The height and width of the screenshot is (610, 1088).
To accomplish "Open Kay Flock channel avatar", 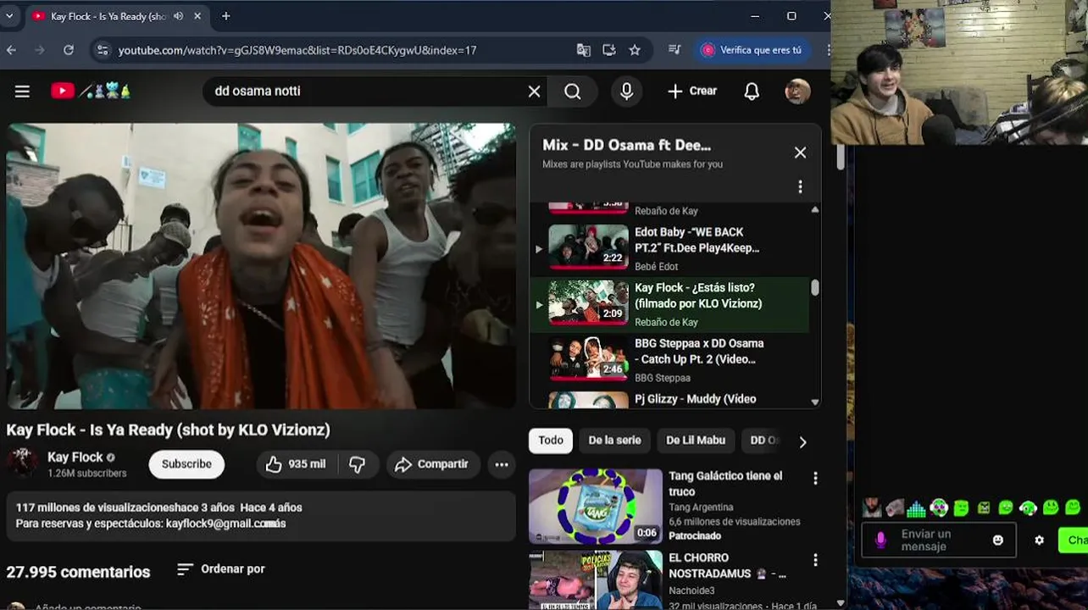I will tap(23, 463).
